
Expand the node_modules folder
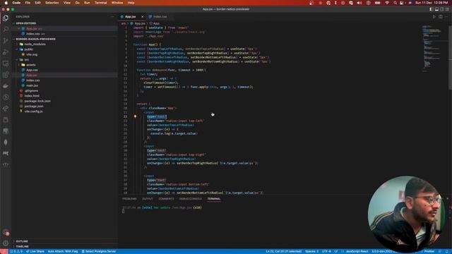click(35, 44)
